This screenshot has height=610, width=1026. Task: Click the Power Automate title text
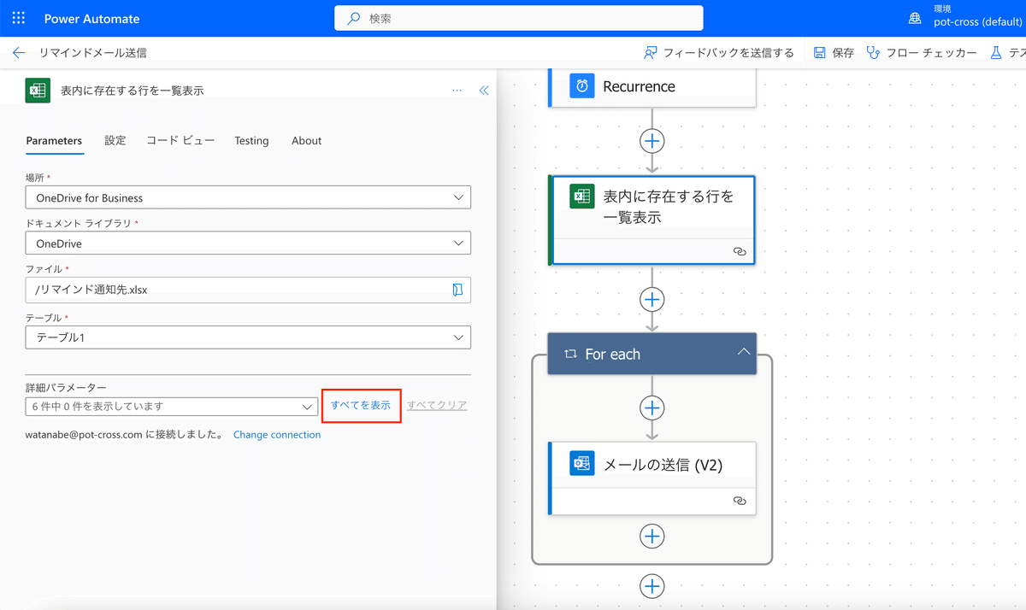coord(91,19)
